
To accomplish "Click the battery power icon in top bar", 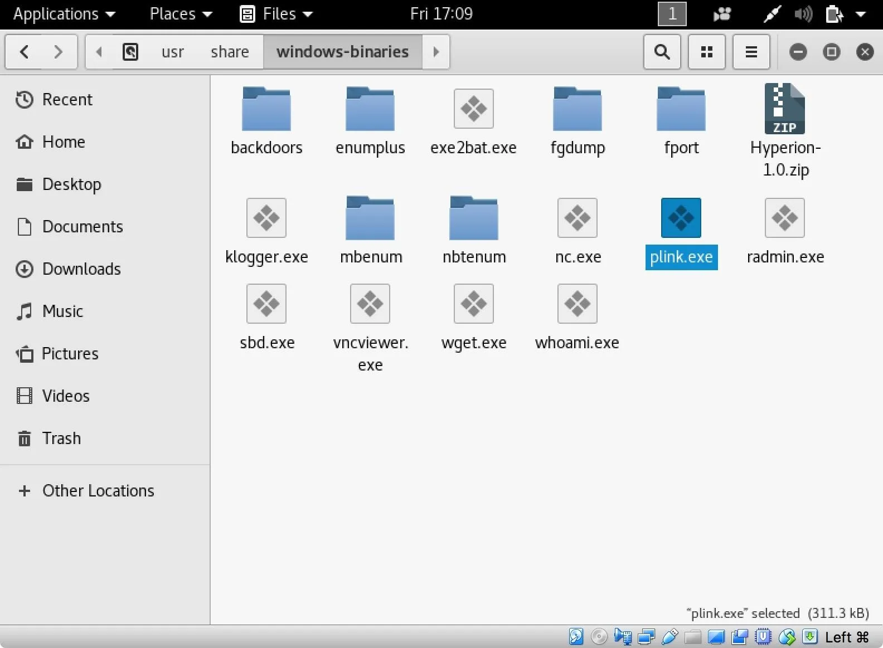I will pos(834,14).
